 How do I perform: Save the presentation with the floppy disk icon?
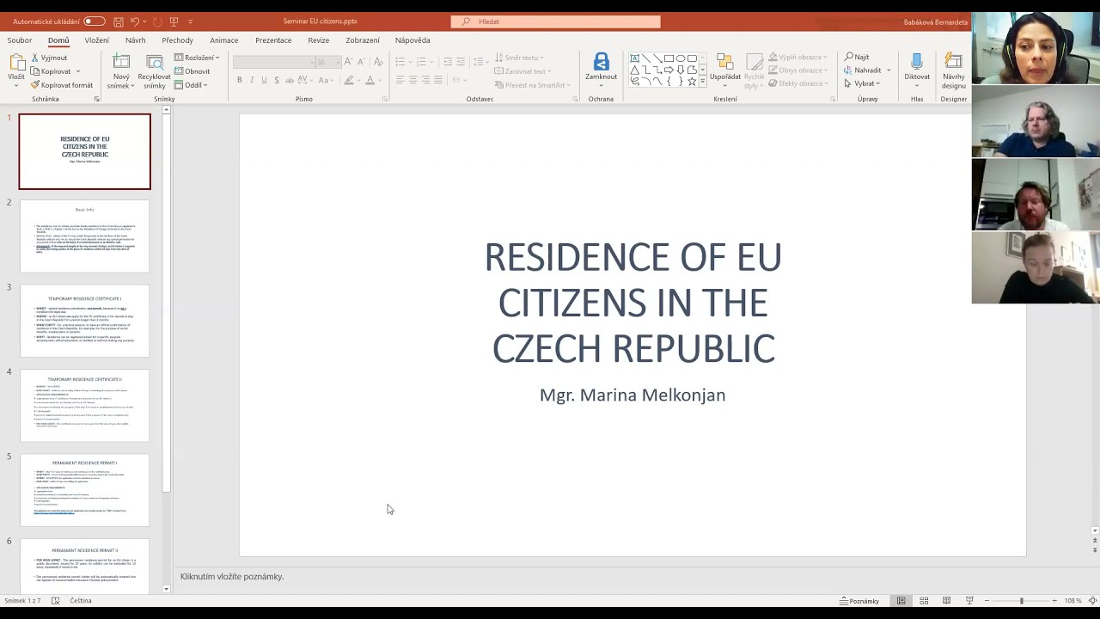pos(119,21)
